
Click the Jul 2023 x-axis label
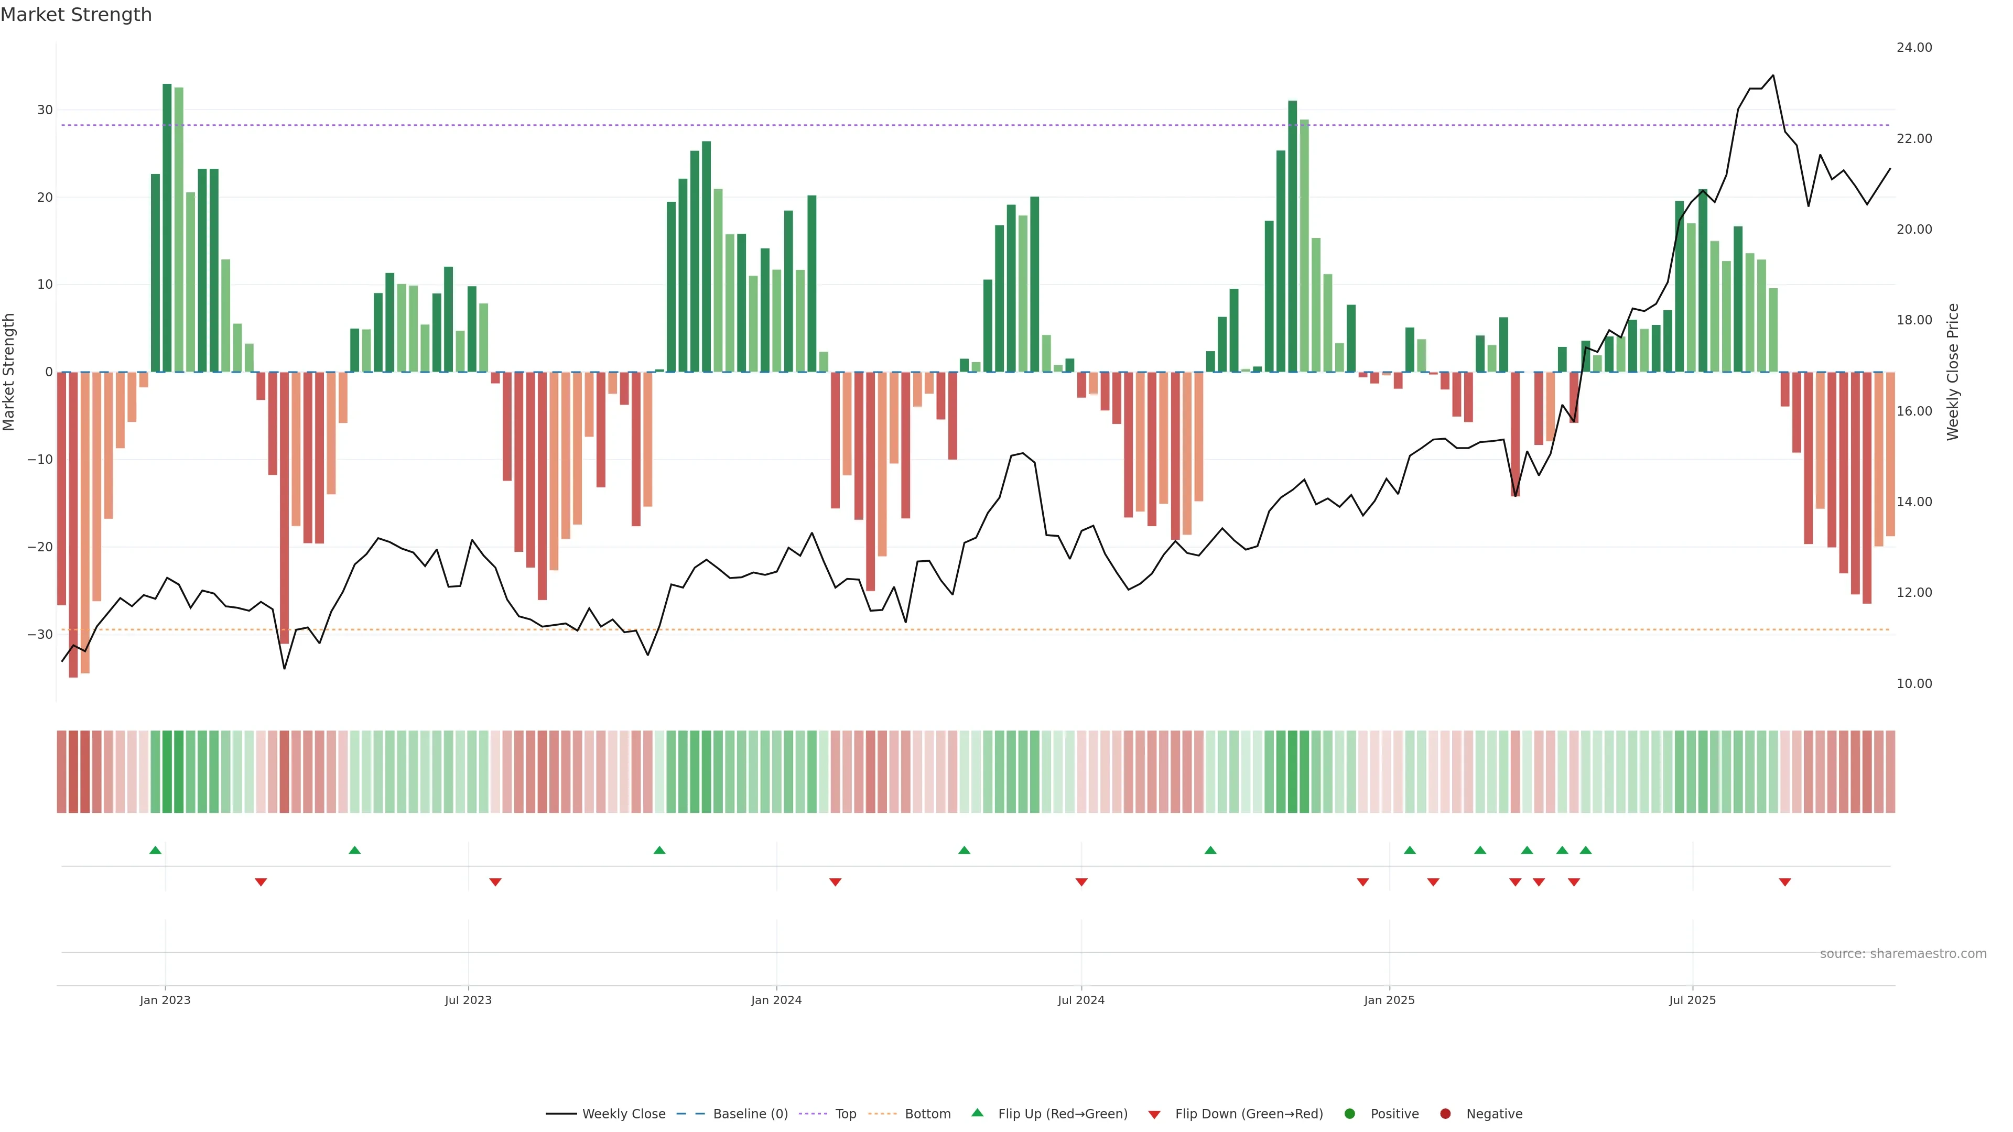tap(468, 1000)
